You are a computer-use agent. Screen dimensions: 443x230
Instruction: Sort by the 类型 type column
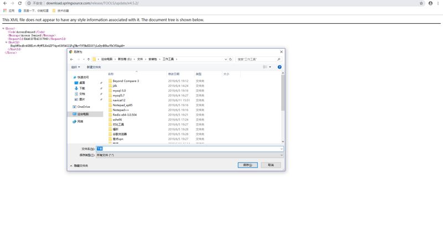coord(208,74)
